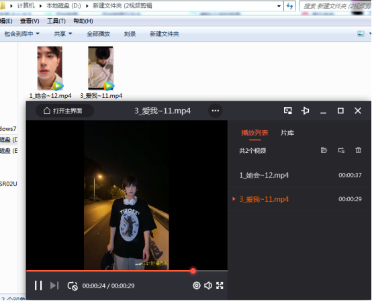This screenshot has width=372, height=301.
Task: Click the add-to-playlist folder icon
Action: 341,150
